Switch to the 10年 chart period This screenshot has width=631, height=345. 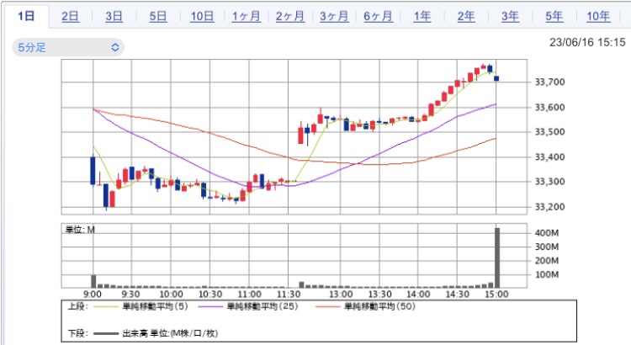tap(598, 17)
